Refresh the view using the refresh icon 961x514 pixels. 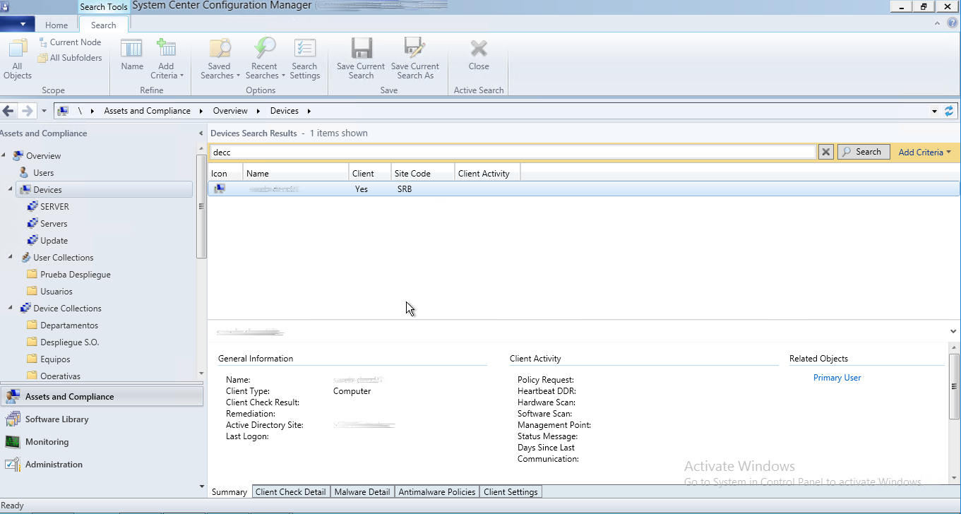click(x=949, y=111)
